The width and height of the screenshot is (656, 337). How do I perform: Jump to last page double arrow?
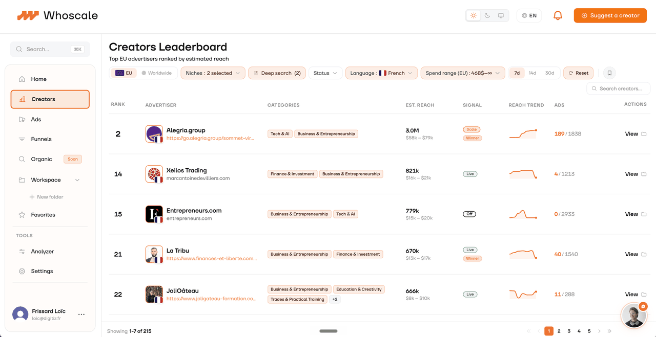click(x=609, y=331)
